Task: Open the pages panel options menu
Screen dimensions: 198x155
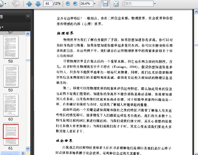Action: tap(2, 27)
